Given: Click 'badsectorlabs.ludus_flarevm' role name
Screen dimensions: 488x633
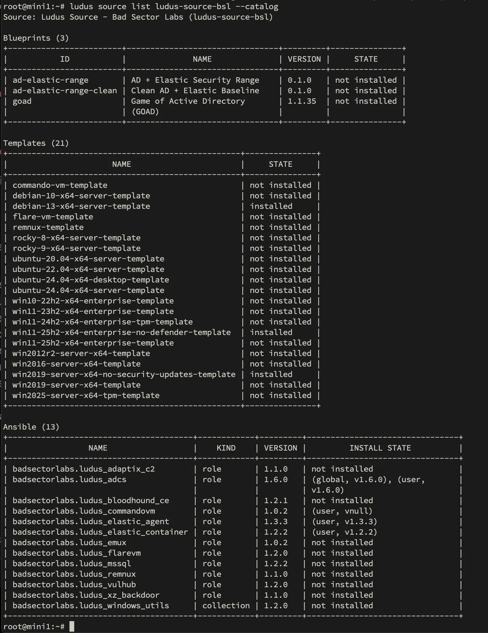Looking at the screenshot, I should click(77, 553).
